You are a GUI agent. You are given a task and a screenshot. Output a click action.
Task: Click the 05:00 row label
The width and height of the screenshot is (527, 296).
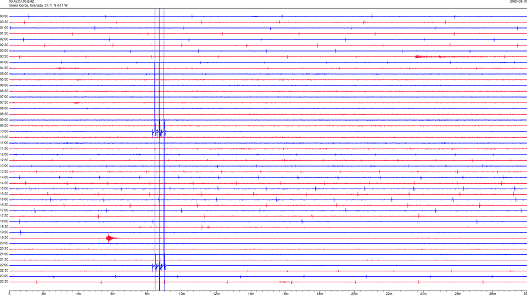[x=4, y=74]
